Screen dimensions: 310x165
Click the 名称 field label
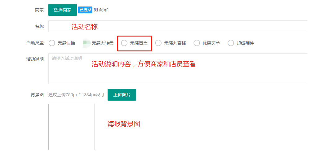click(39, 26)
